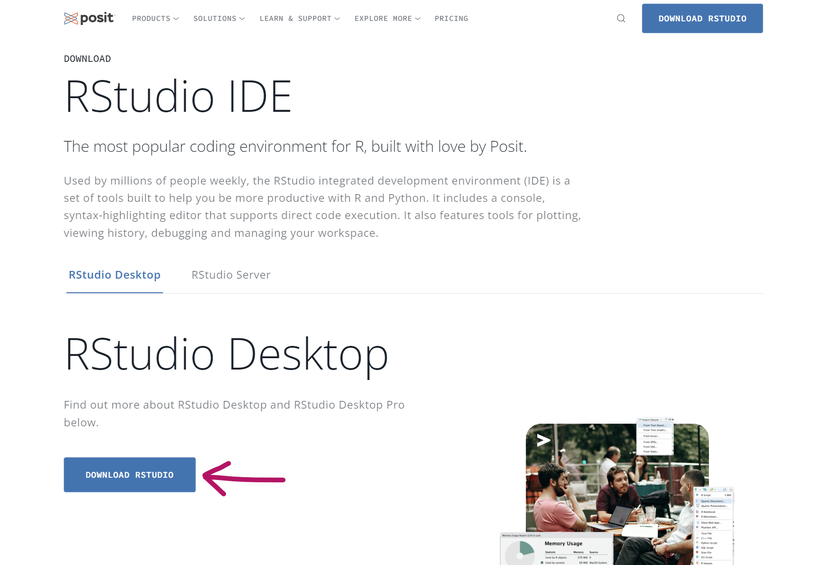Click Python Script icon in the file list
The image size is (820, 565).
(x=697, y=543)
